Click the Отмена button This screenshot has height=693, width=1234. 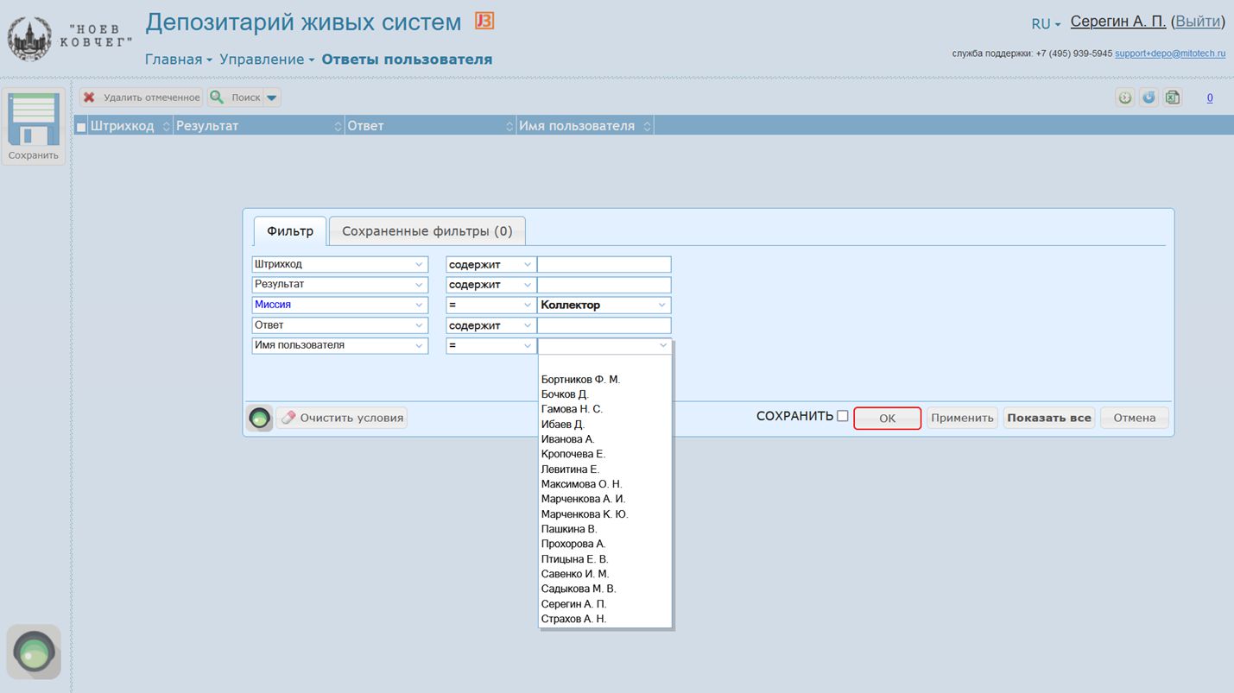pos(1135,418)
